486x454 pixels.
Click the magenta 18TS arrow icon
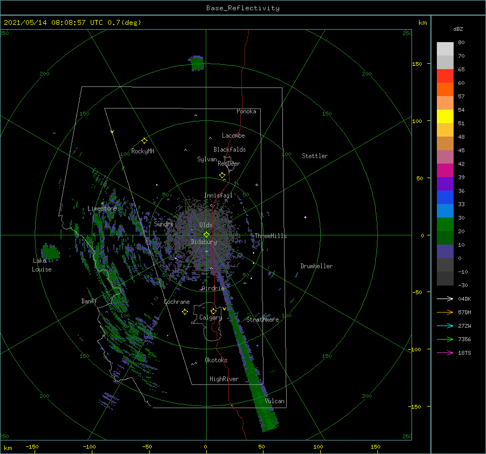445,353
